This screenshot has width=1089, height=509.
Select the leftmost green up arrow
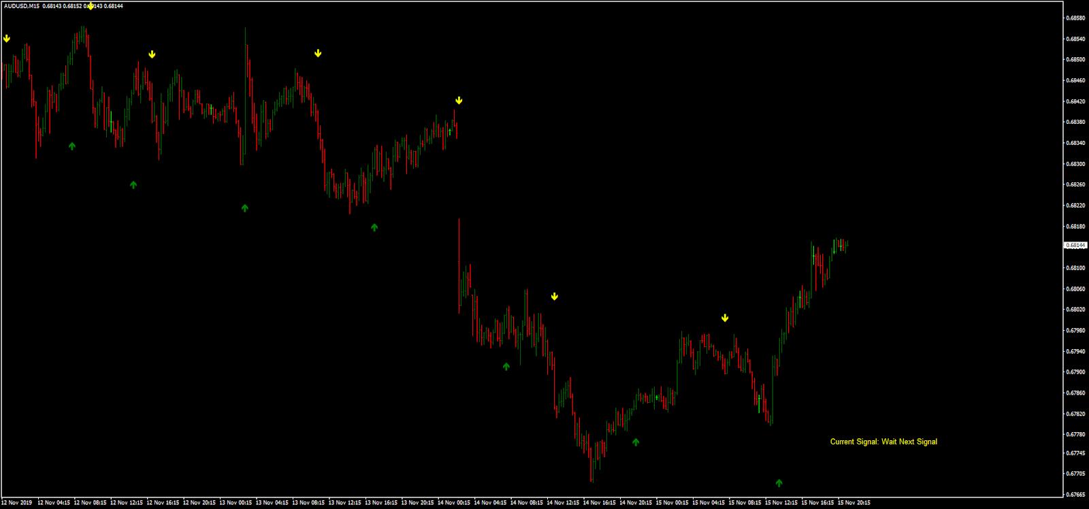[x=72, y=146]
